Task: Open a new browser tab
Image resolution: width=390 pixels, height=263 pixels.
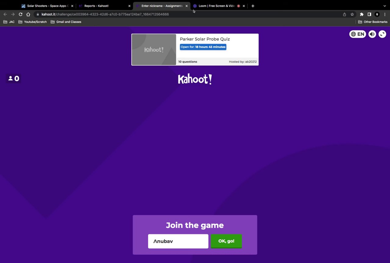Action: pyautogui.click(x=253, y=6)
